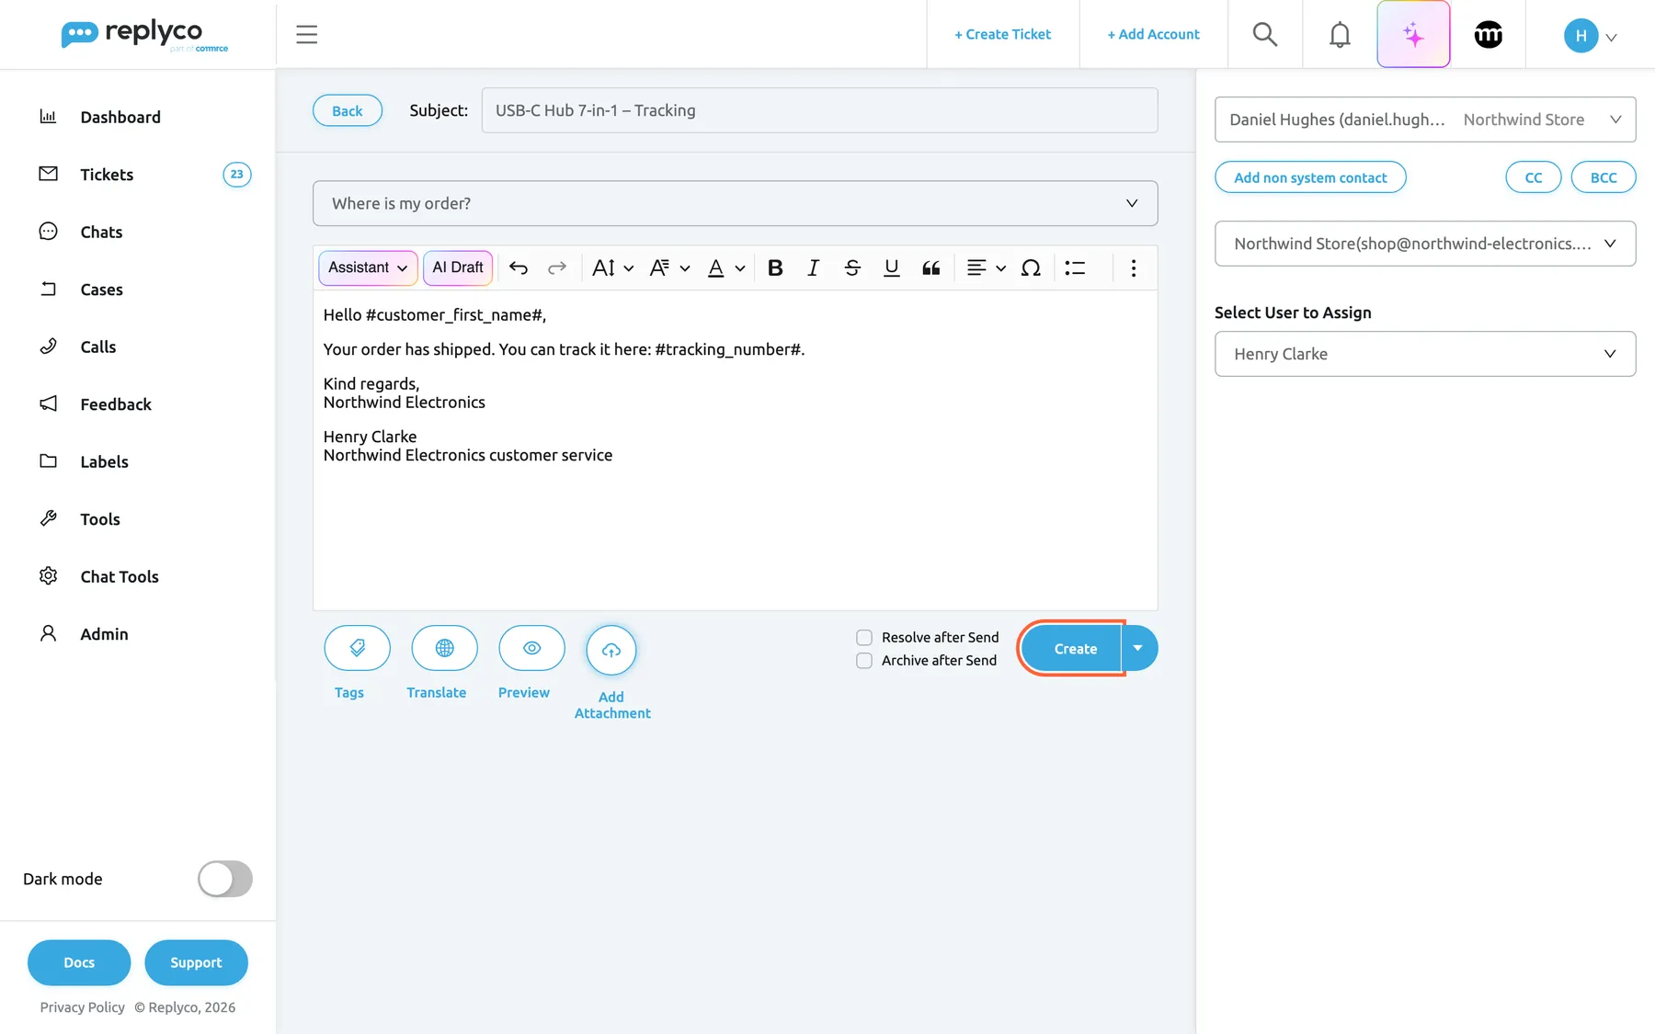Click + Create Ticket

pos(1002,34)
